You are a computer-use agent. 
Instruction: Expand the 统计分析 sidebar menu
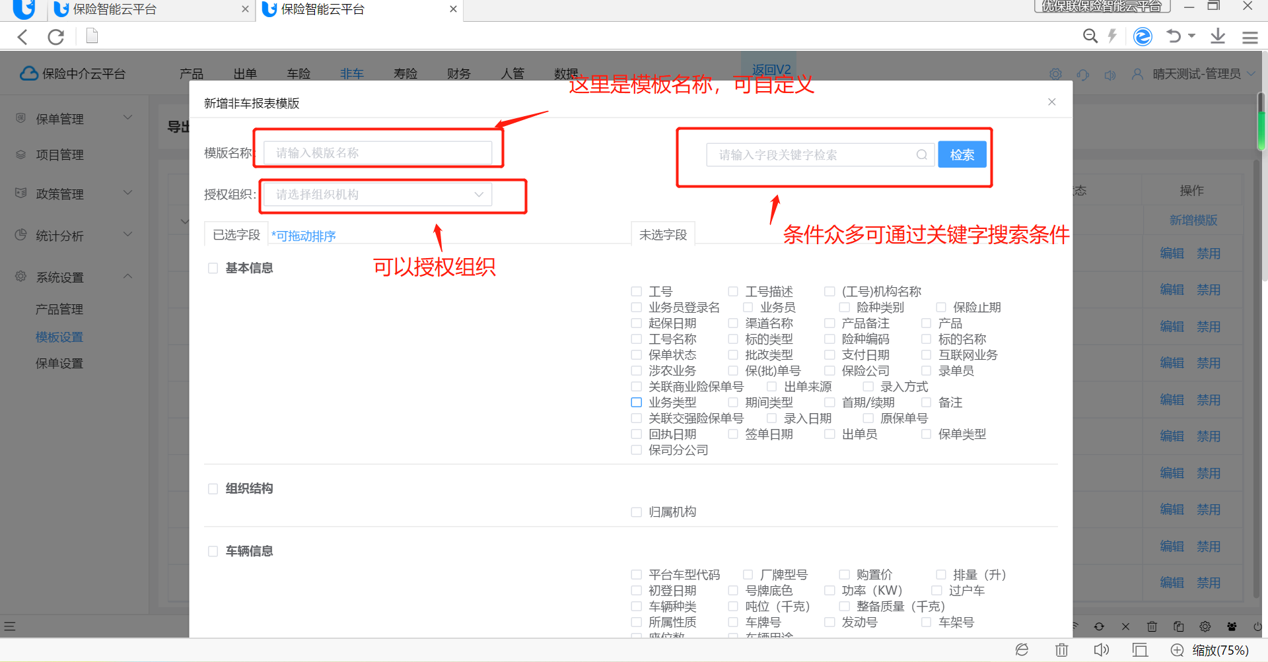click(128, 234)
